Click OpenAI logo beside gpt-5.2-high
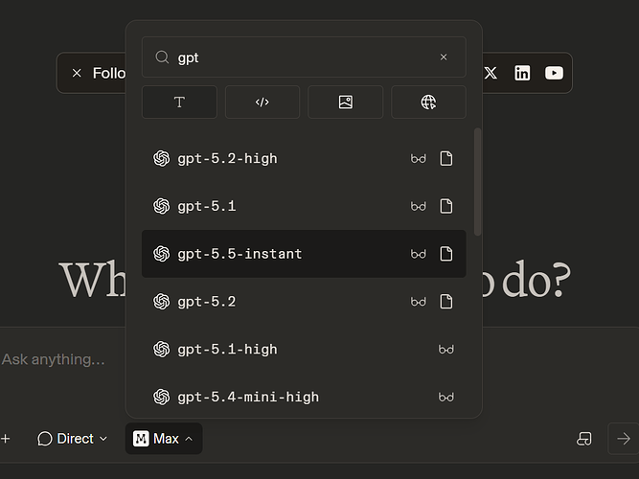 coord(161,159)
